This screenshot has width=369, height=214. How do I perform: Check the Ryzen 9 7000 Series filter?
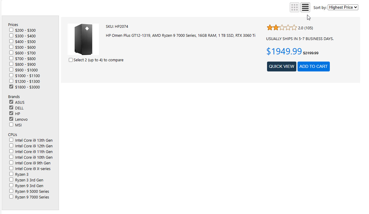(11, 197)
